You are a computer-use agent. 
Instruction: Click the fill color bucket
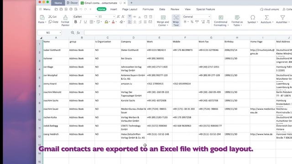pos(106,22)
